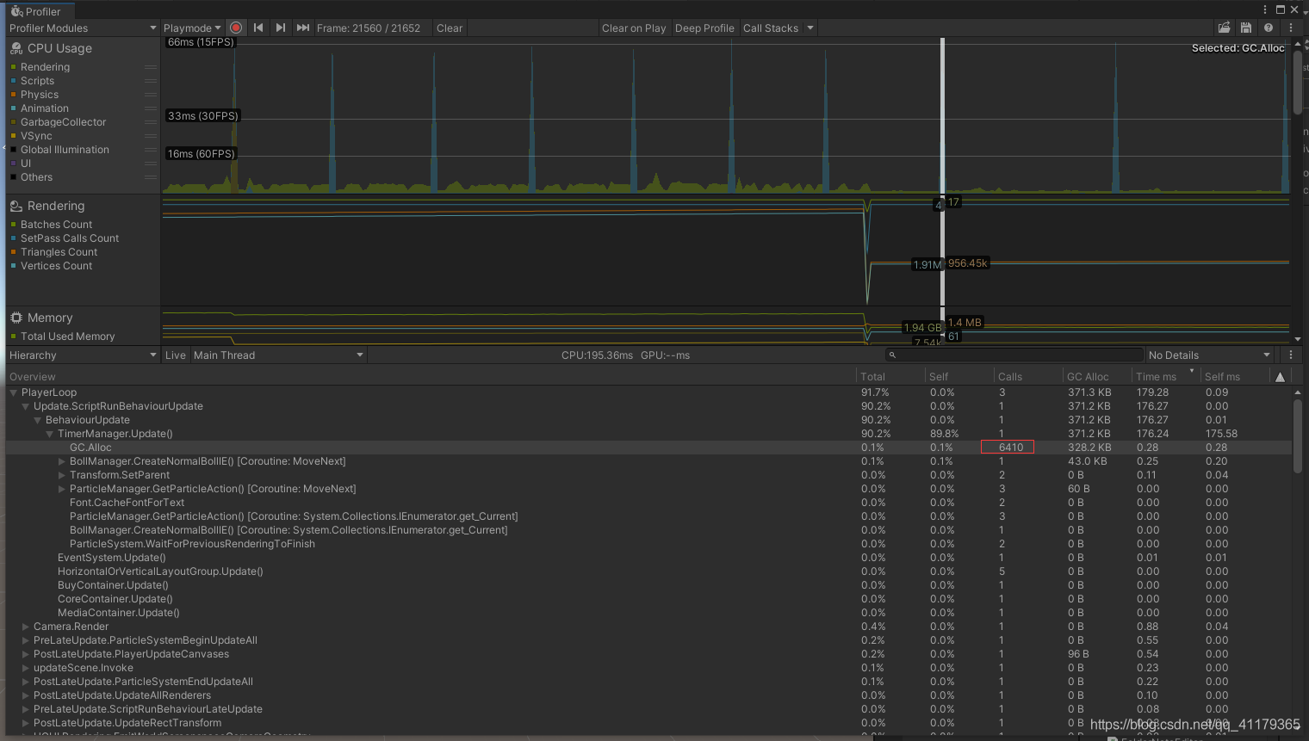Image resolution: width=1309 pixels, height=741 pixels.
Task: Select the GC.Alloc row in hierarchy
Action: (648, 448)
